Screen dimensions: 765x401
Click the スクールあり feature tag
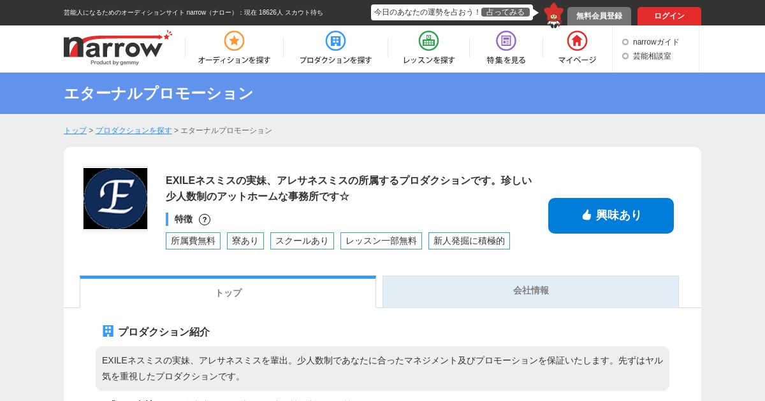pyautogui.click(x=302, y=241)
